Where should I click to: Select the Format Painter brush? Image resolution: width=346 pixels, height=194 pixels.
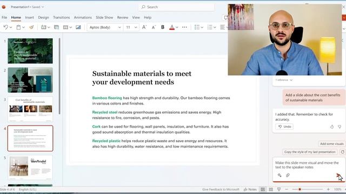tap(31, 27)
